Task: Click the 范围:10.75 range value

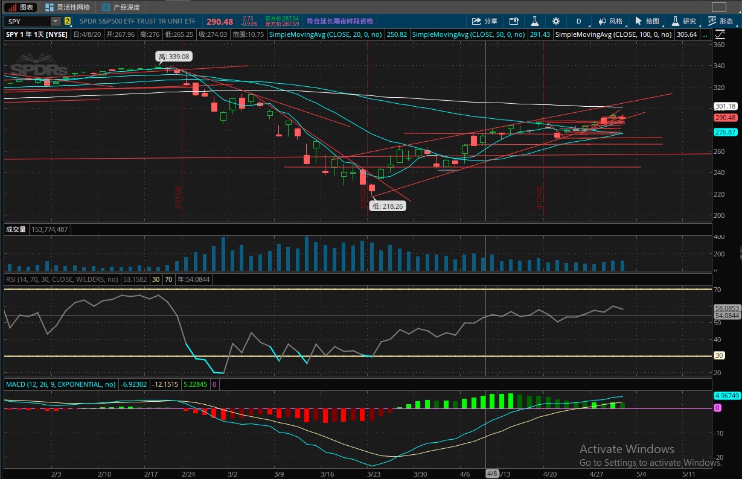Action: coord(248,34)
